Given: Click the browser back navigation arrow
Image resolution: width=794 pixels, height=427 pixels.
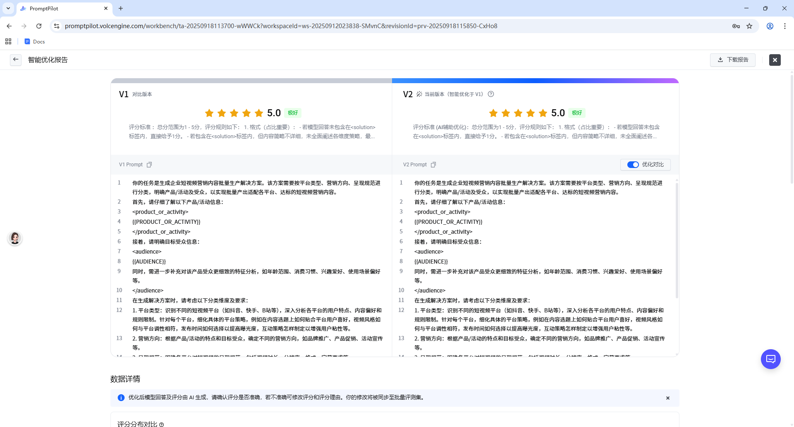Looking at the screenshot, I should click(9, 26).
